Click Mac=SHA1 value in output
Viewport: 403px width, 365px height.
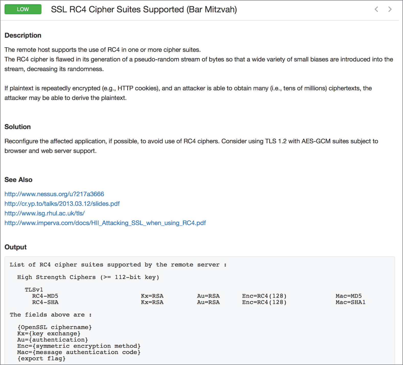pyautogui.click(x=350, y=302)
